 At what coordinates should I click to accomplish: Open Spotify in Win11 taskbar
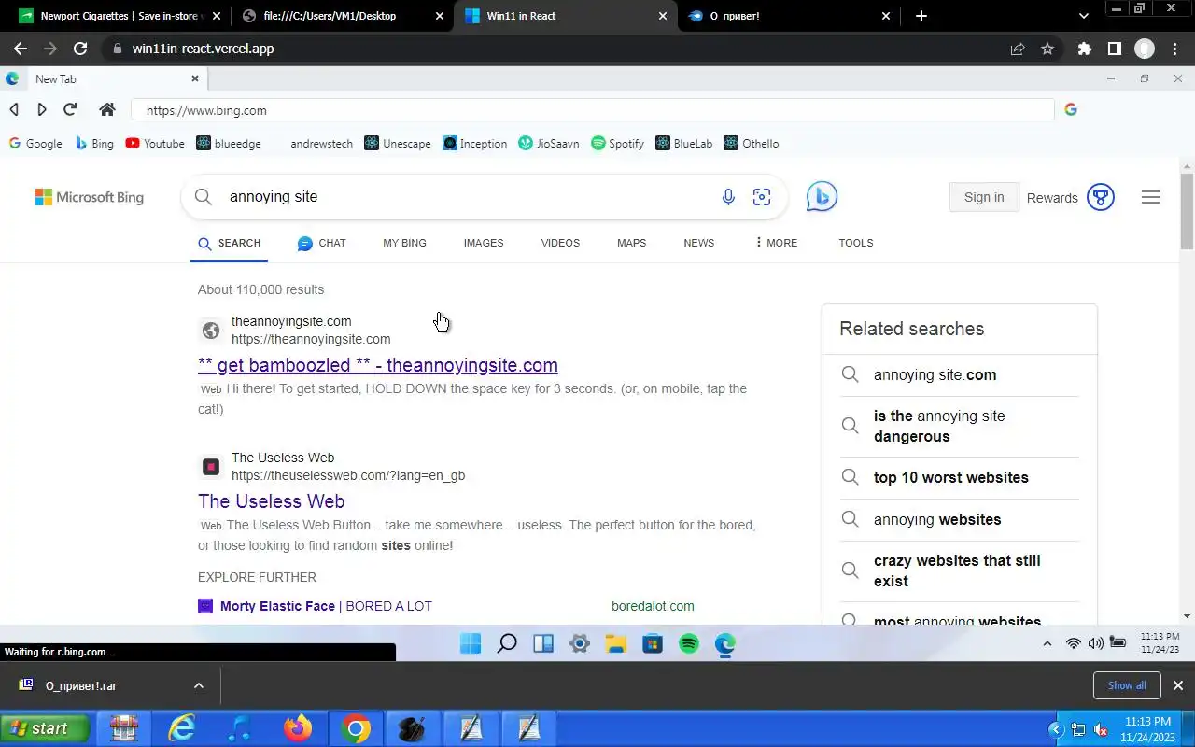click(x=689, y=643)
